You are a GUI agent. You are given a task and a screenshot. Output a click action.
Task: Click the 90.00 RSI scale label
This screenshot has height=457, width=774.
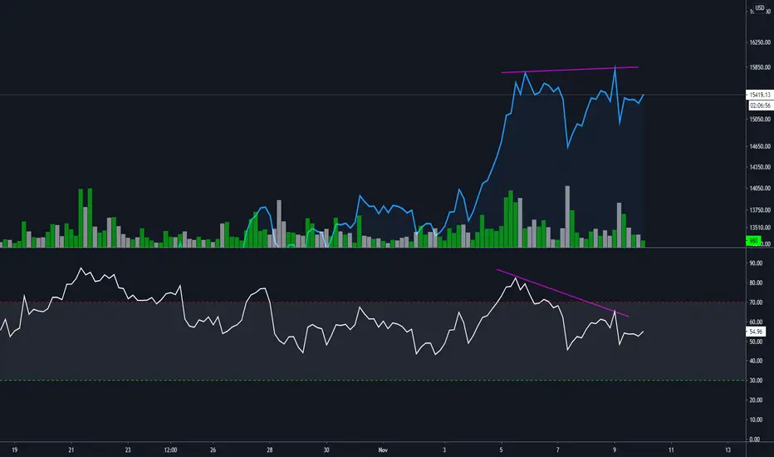(756, 263)
